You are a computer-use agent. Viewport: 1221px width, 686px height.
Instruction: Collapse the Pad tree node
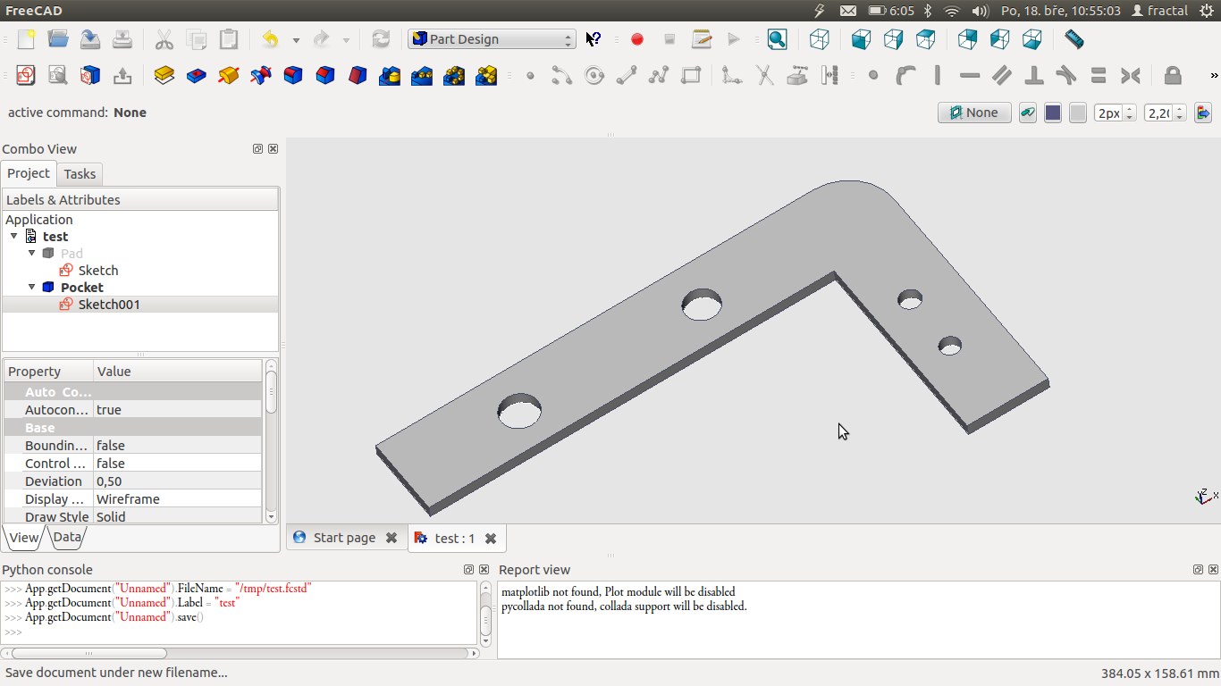click(x=31, y=254)
